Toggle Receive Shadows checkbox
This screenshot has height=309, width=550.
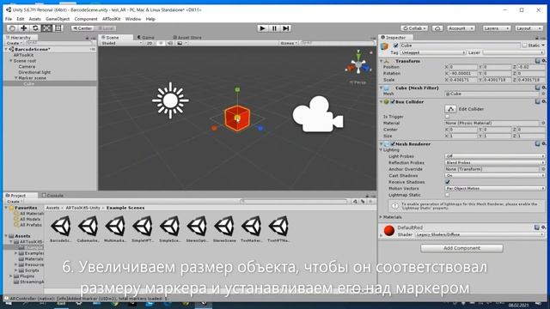[447, 182]
